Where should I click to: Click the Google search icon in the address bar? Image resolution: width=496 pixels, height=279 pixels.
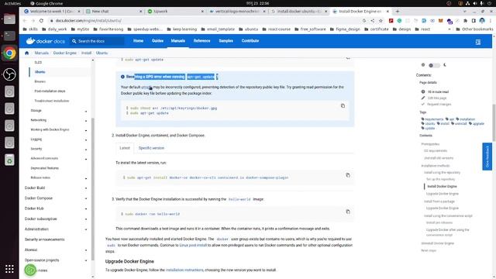pyautogui.click(x=364, y=21)
